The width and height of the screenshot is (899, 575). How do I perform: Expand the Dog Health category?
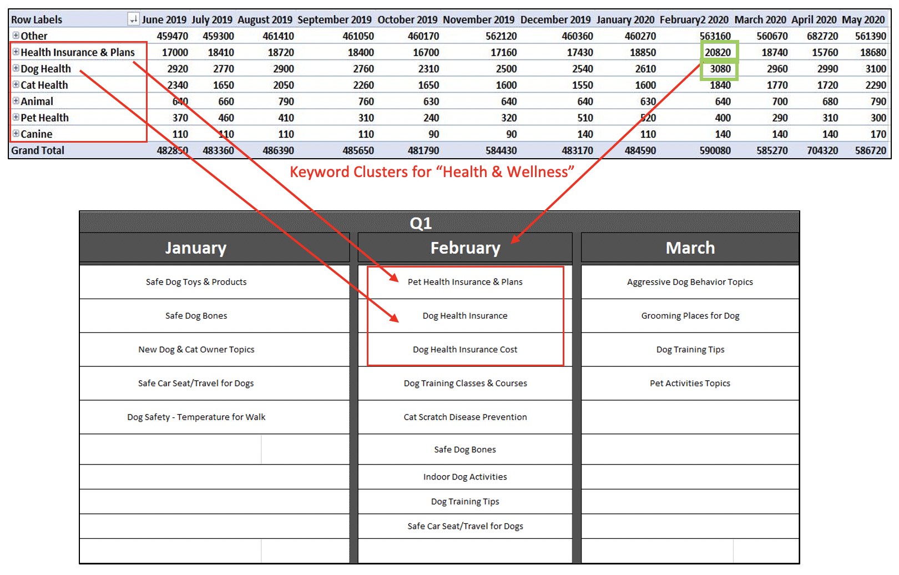16,69
